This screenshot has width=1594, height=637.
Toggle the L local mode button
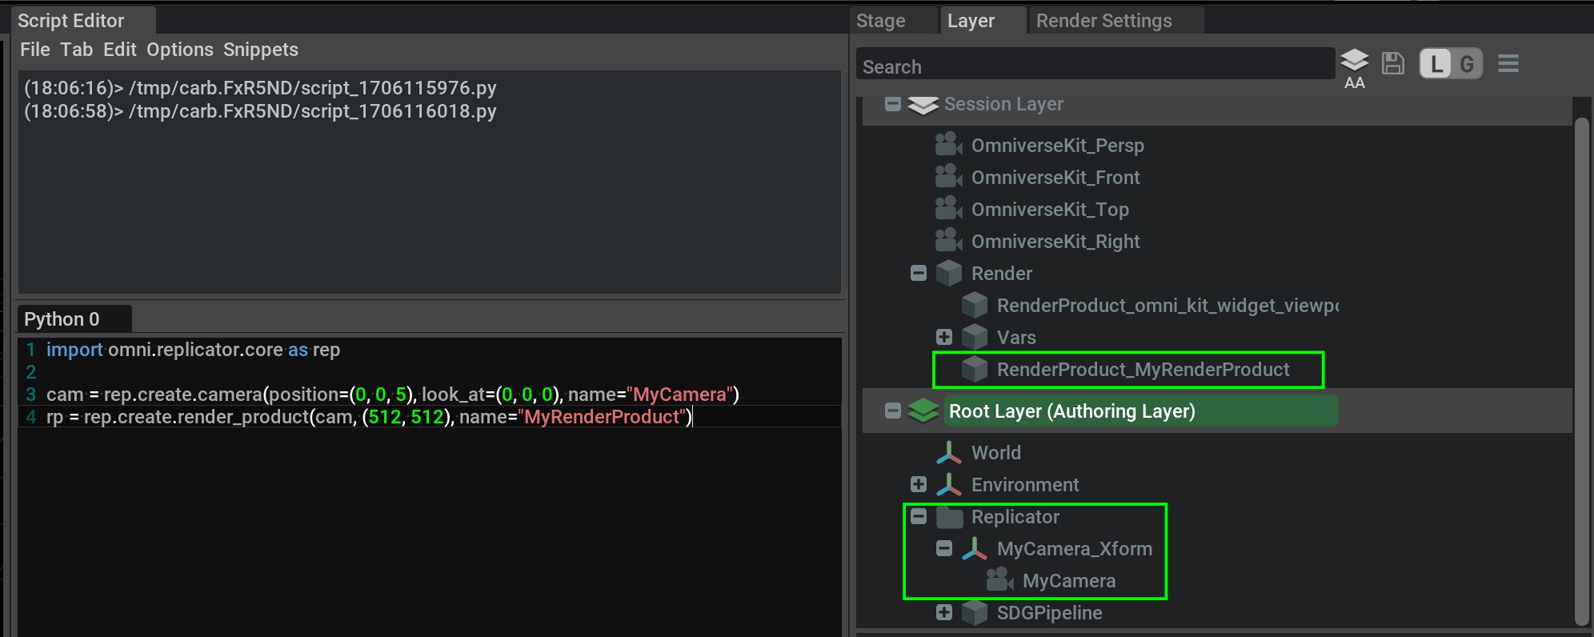[x=1436, y=64]
